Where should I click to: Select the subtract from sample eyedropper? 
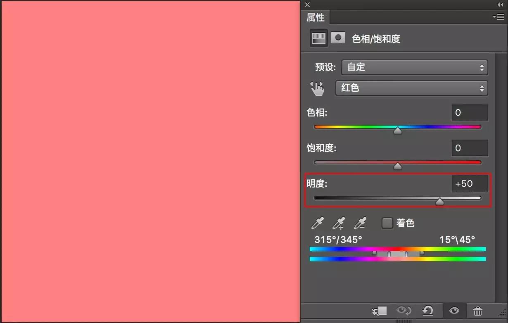click(x=360, y=223)
